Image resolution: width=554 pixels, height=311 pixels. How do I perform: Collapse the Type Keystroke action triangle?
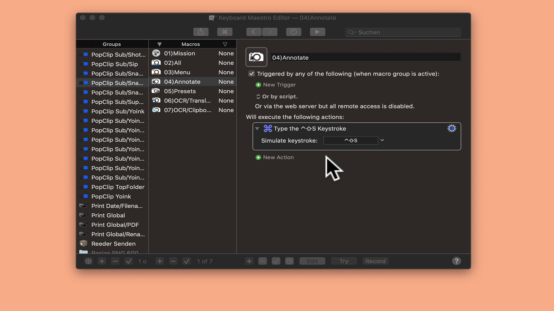point(257,129)
